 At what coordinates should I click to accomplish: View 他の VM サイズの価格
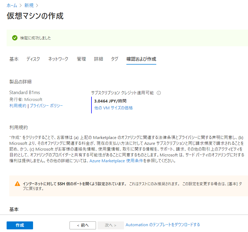point(113,108)
